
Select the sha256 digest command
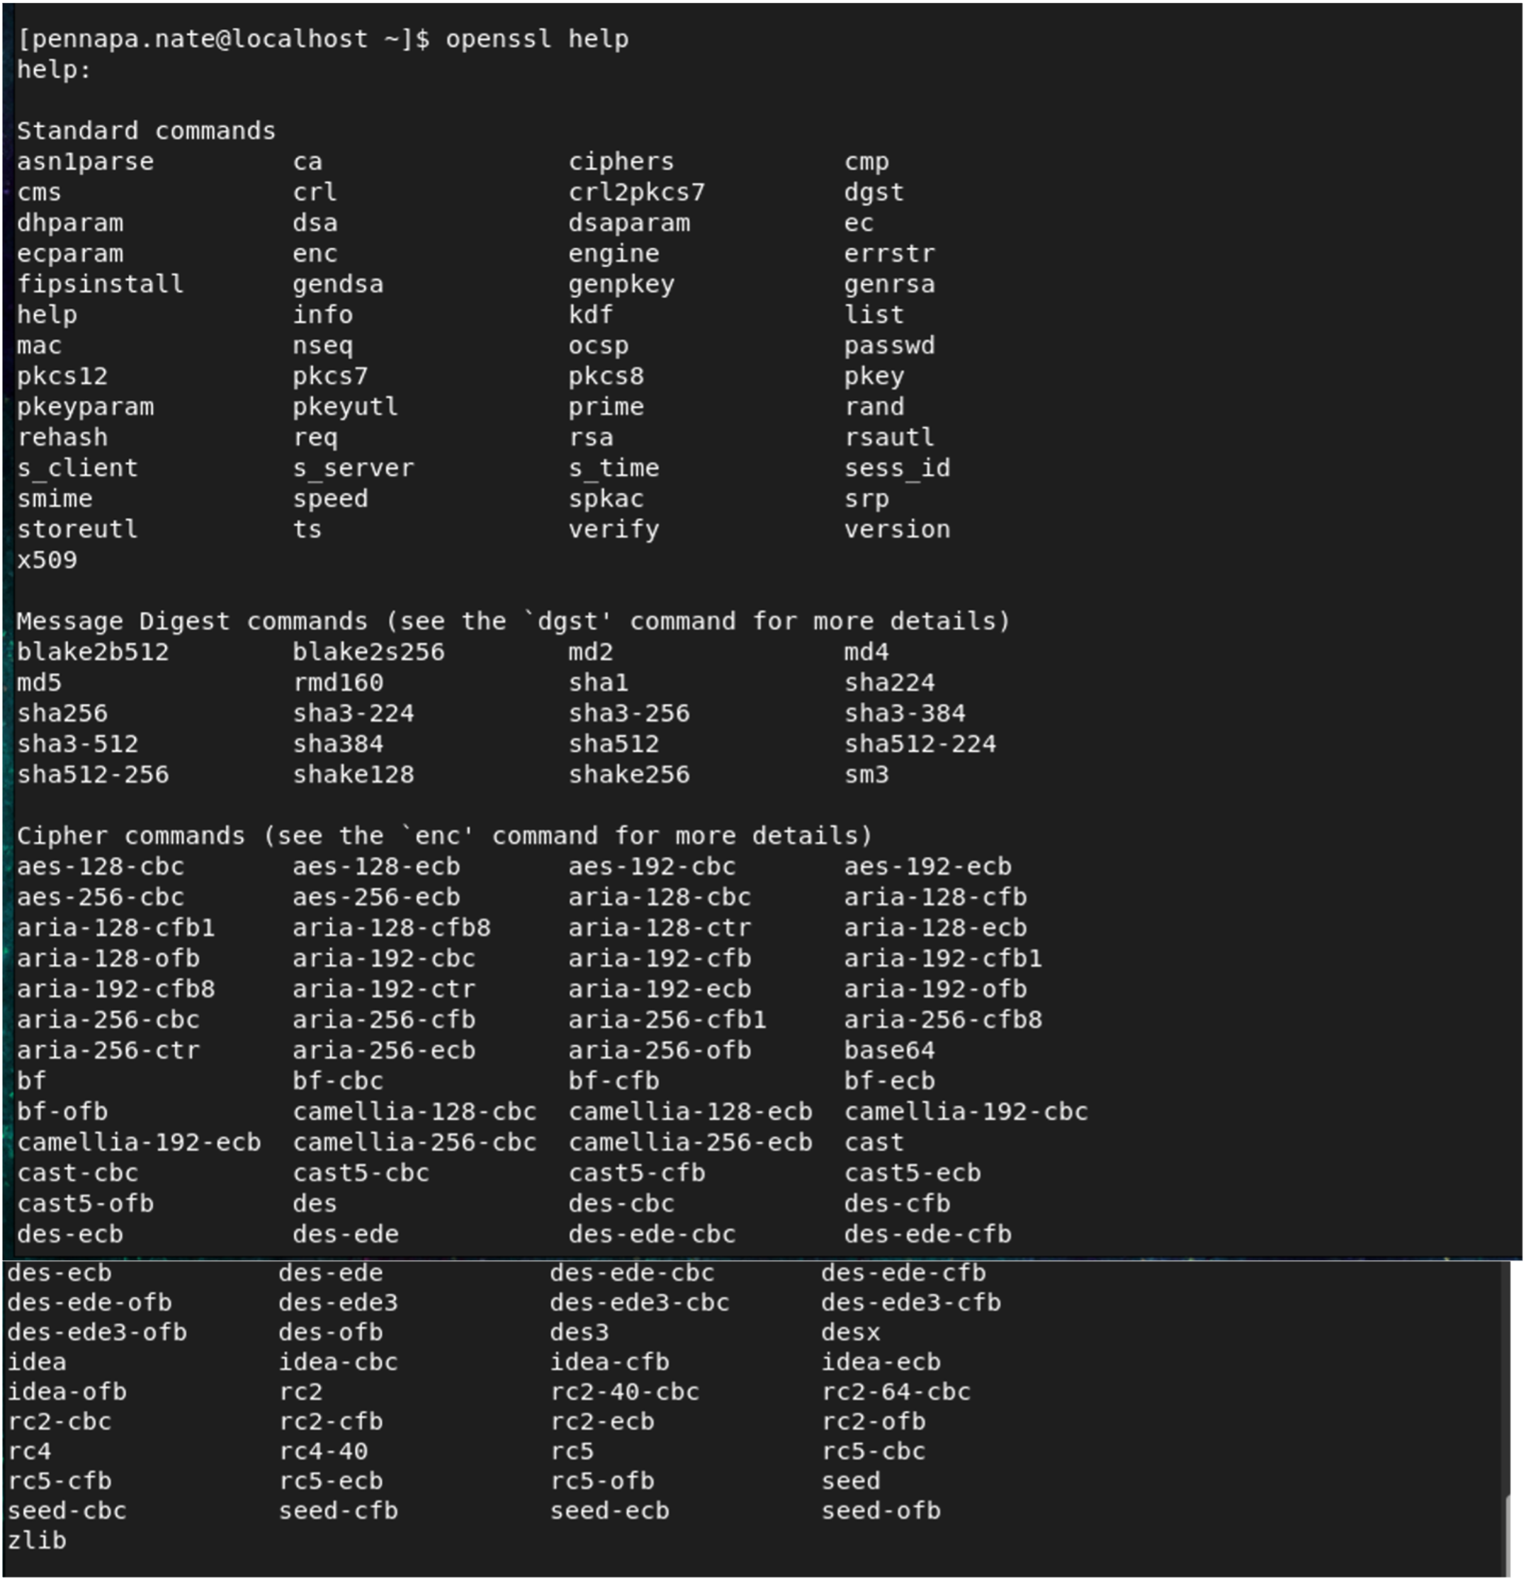[x=63, y=713]
